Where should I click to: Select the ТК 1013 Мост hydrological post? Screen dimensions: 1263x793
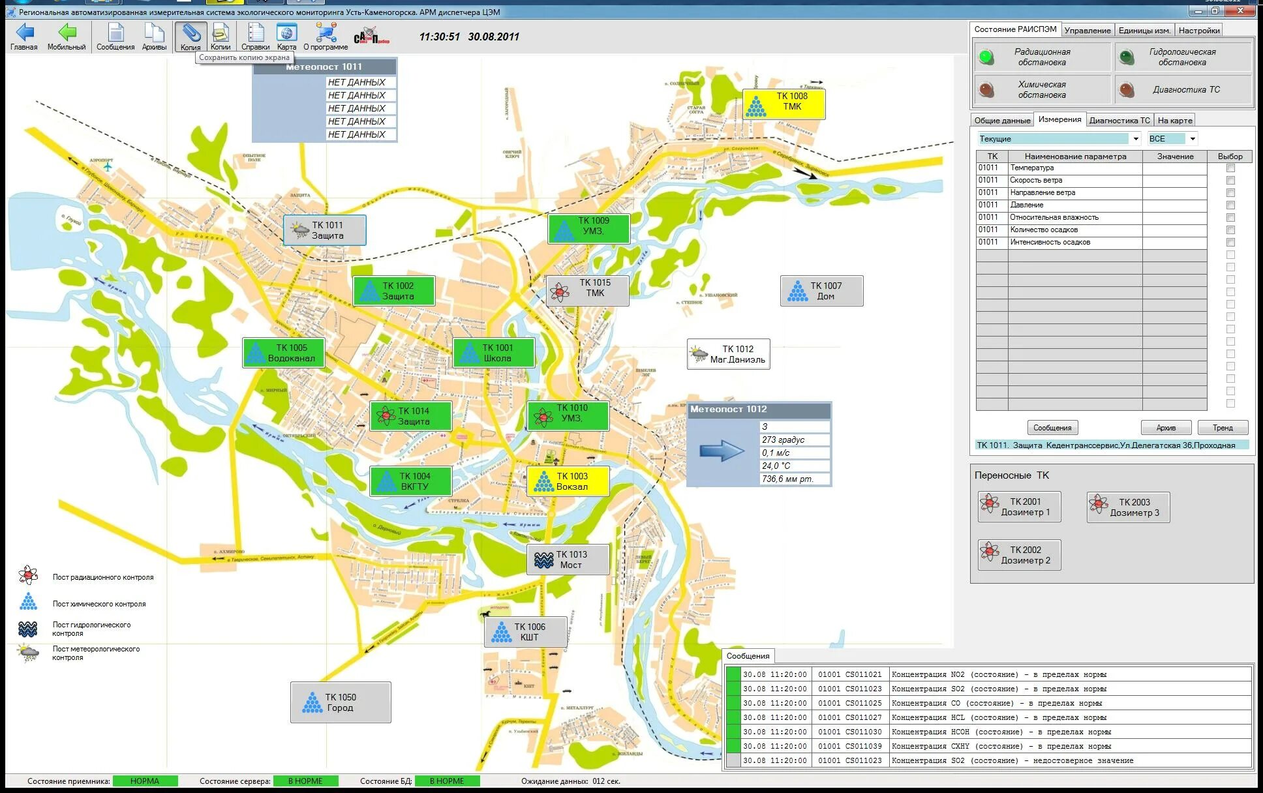click(x=568, y=560)
